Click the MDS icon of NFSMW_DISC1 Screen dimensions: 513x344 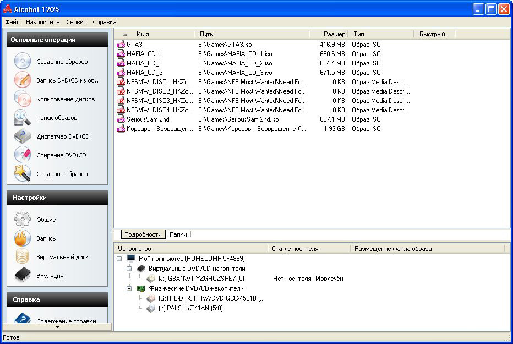click(x=121, y=82)
